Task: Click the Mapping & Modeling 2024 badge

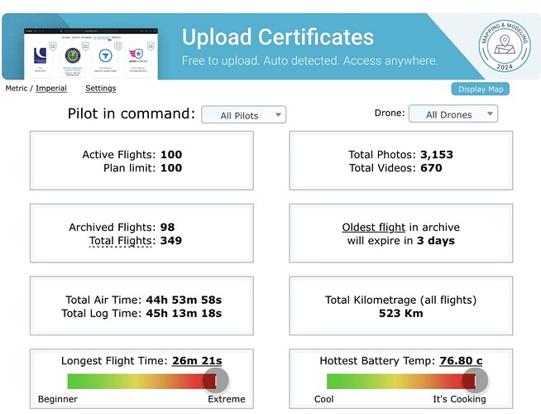Action: pos(505,46)
